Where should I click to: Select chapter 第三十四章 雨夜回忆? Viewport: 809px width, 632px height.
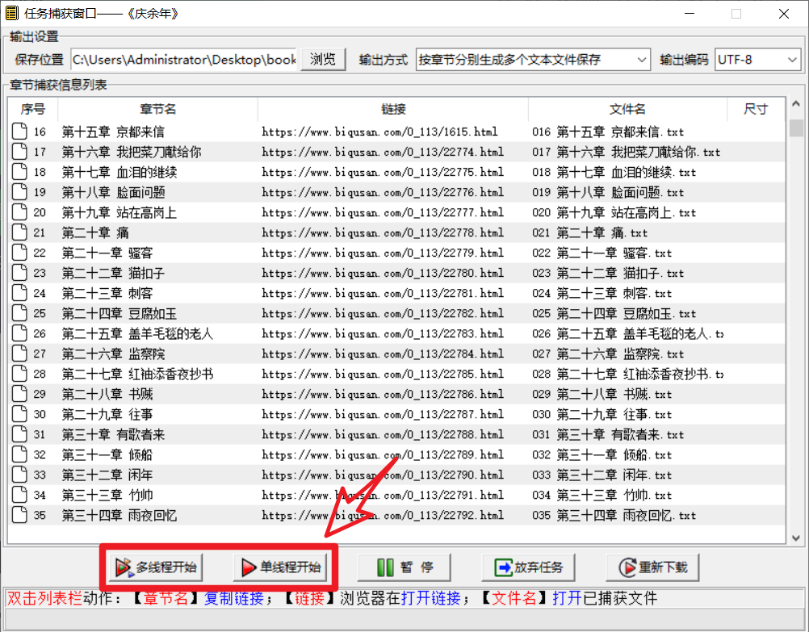[119, 515]
